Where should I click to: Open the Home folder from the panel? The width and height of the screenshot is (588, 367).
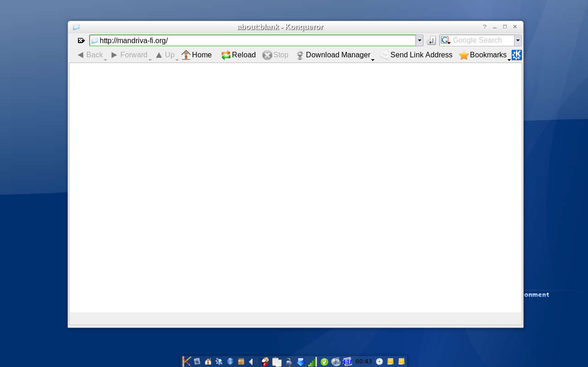coord(208,361)
